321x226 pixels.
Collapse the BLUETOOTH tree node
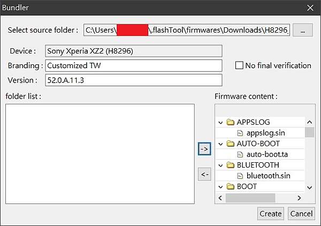click(220, 165)
